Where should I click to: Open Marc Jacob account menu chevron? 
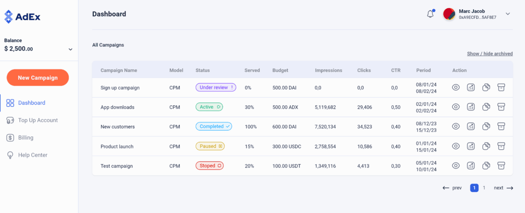click(507, 14)
